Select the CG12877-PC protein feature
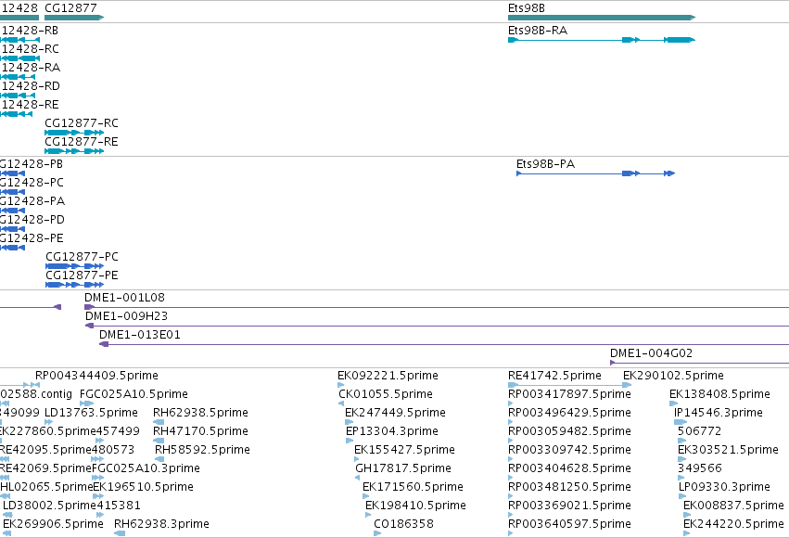The height and width of the screenshot is (538, 789). 74,266
